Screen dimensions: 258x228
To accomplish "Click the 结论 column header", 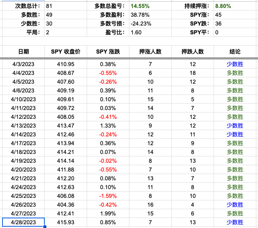I will click(x=235, y=51).
